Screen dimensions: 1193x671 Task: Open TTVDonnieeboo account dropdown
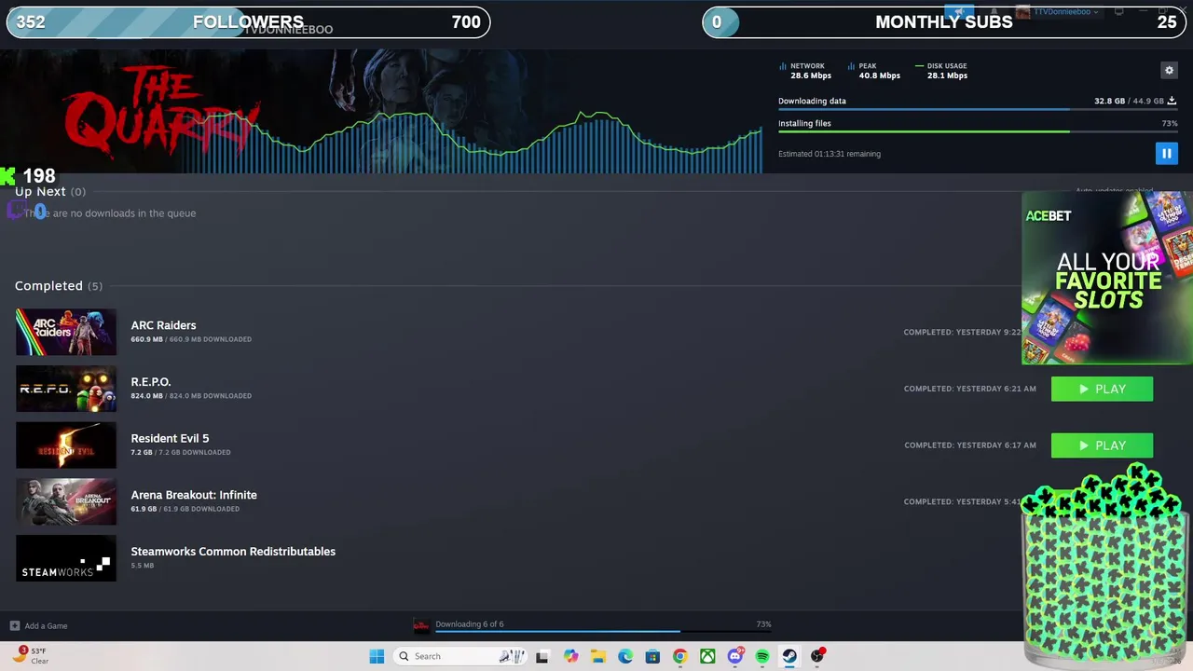pos(1057,12)
